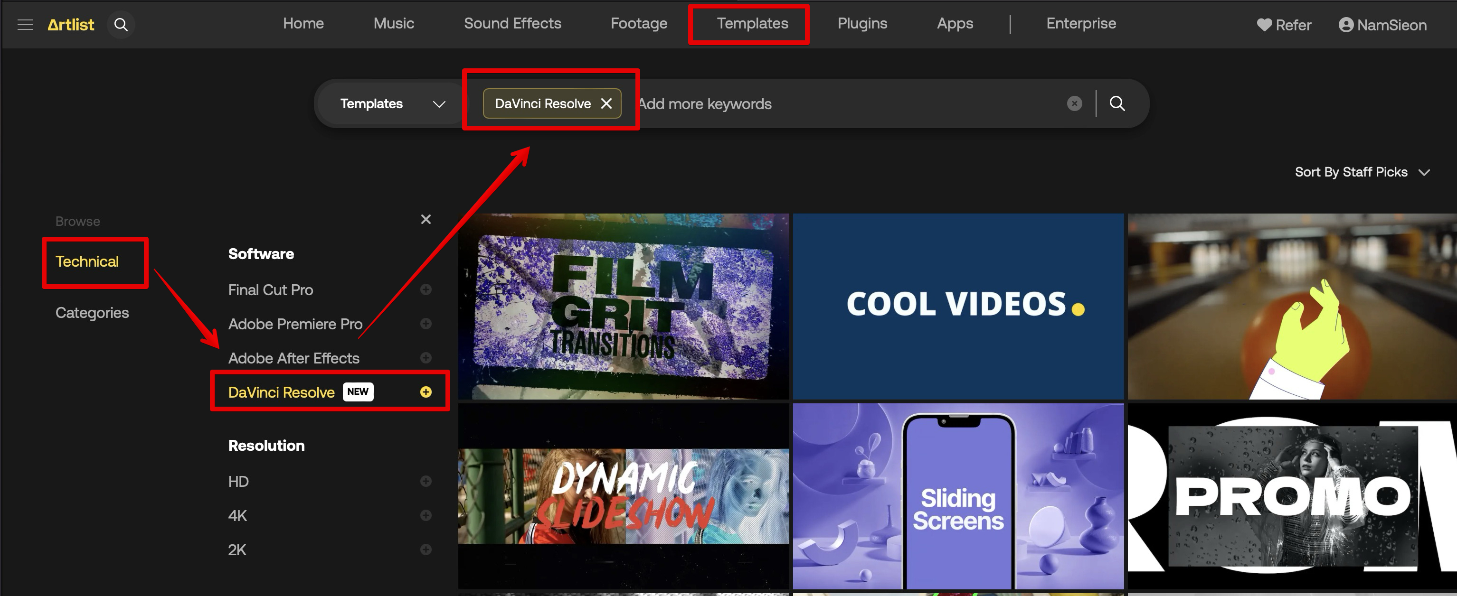Open the Footage navigation item
This screenshot has height=596, width=1457.
[x=639, y=24]
